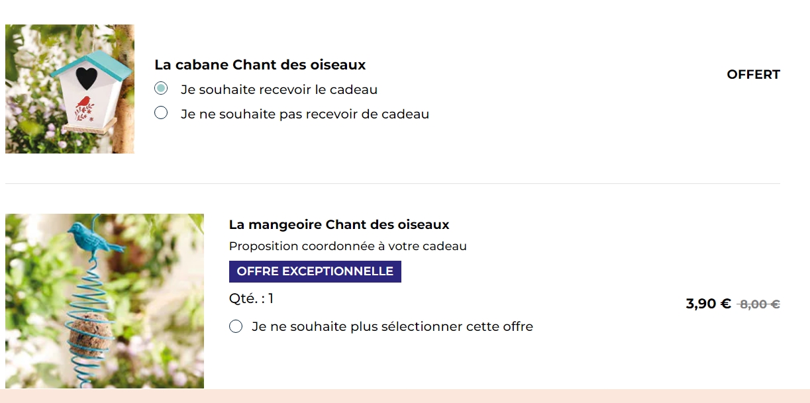Choose the 'Je ne souhaite pas recevoir de cadeau' radio
This screenshot has width=810, height=403.
pos(161,113)
